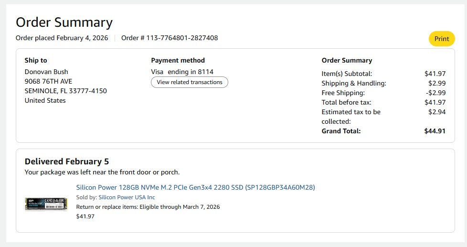Image resolution: width=467 pixels, height=247 pixels.
Task: Click the SSD product thumbnail image
Action: click(x=46, y=204)
